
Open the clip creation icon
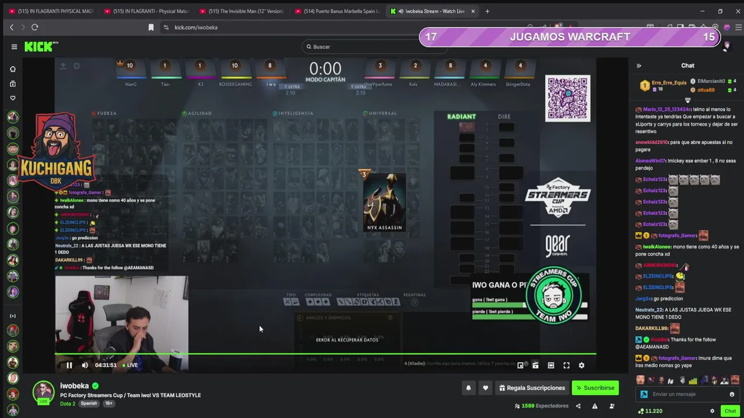[535, 365]
